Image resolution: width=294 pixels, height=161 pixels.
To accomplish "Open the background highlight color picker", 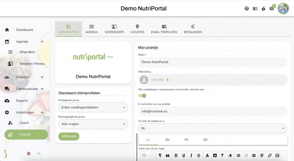I will click(215, 155).
